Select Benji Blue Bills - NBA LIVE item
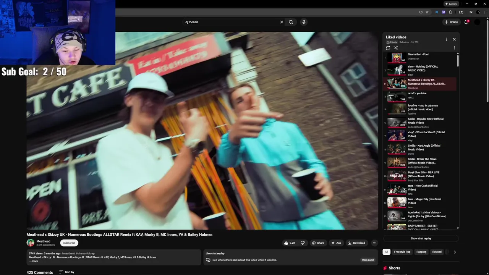489x275 pixels. [420, 176]
